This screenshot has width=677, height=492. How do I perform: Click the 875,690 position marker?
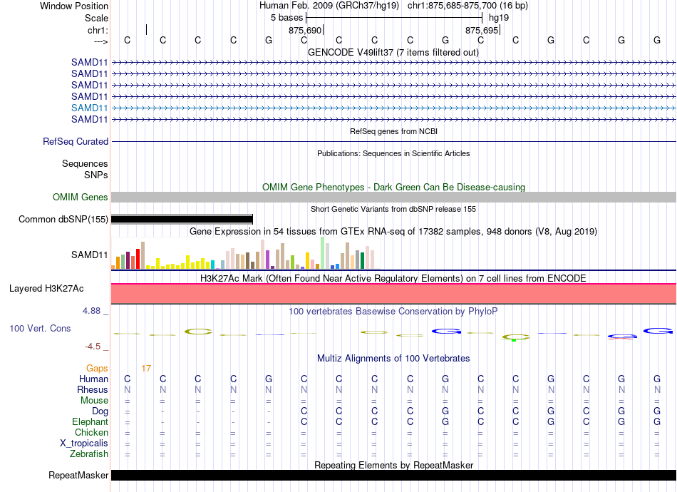pyautogui.click(x=305, y=30)
